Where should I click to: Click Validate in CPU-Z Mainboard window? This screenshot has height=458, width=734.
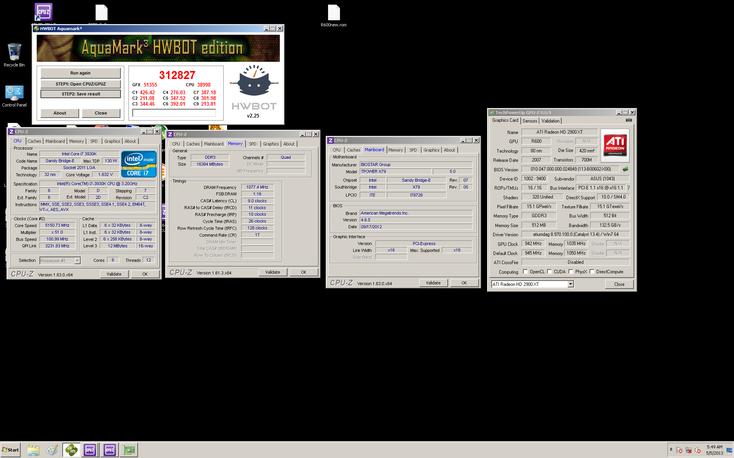(x=433, y=283)
